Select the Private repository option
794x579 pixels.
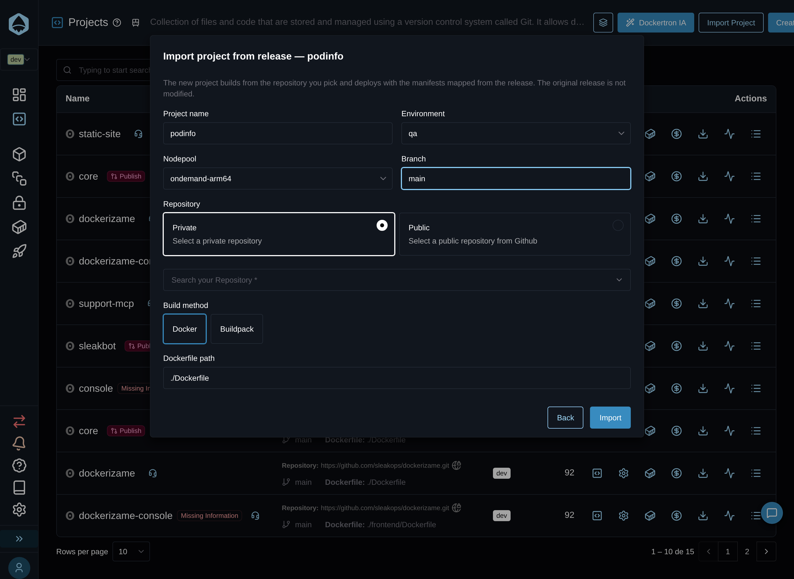tap(279, 234)
